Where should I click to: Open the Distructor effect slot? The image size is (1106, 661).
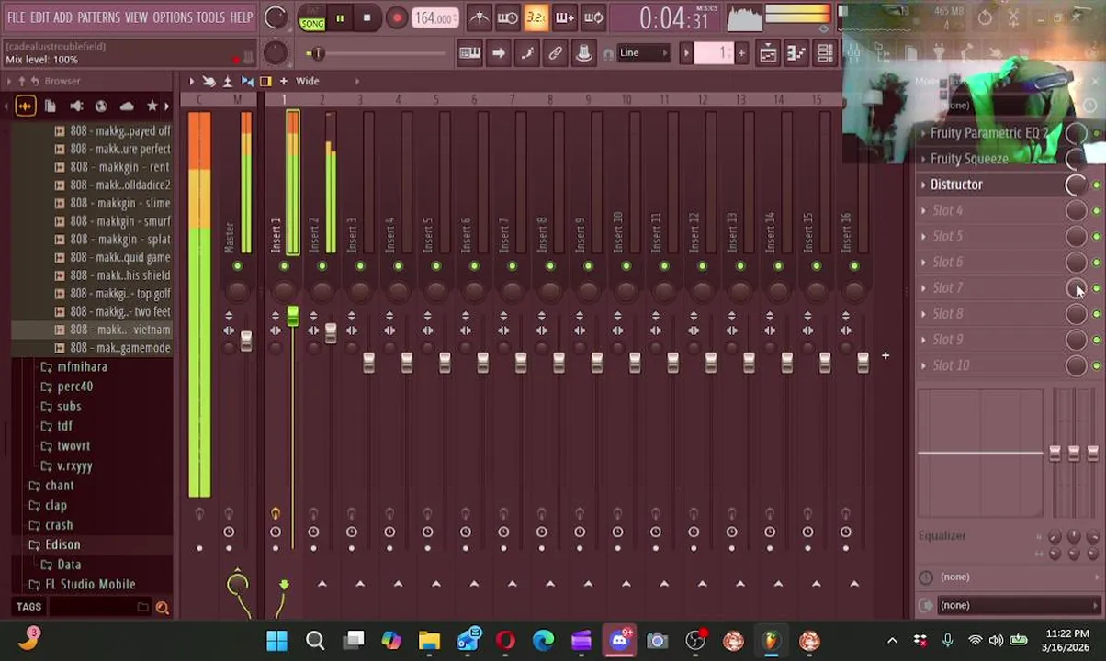pyautogui.click(x=956, y=185)
